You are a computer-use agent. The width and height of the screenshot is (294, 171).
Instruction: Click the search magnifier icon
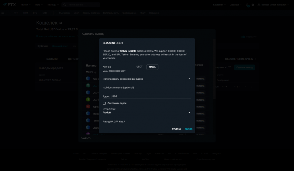pyautogui.click(x=65, y=5)
